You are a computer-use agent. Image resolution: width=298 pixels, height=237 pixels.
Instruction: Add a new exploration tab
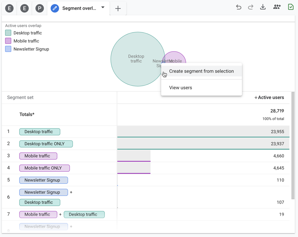click(118, 8)
